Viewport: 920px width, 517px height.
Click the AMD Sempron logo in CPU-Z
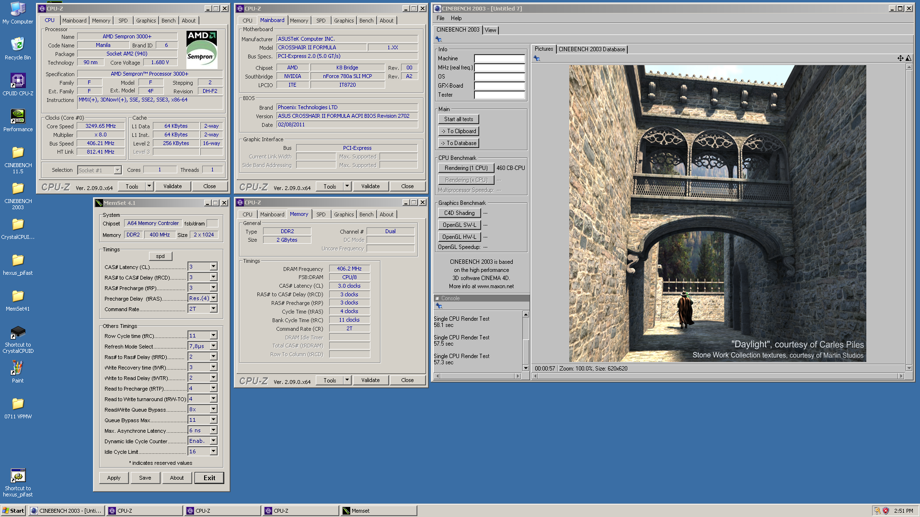coord(202,50)
